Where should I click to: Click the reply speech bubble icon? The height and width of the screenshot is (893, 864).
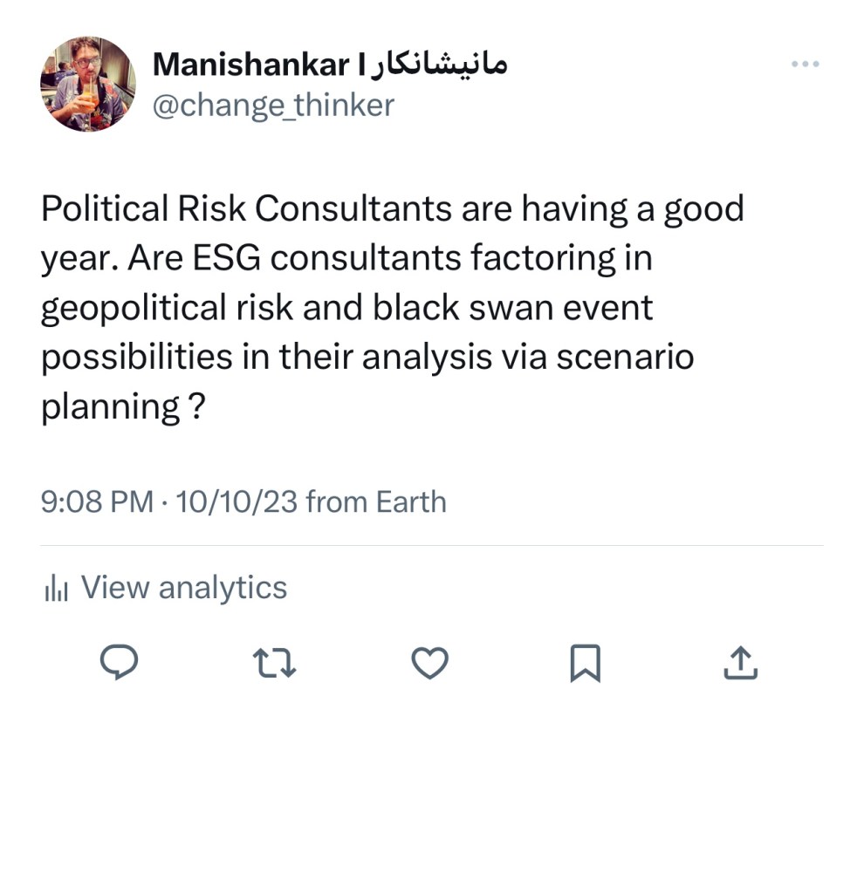point(119,664)
